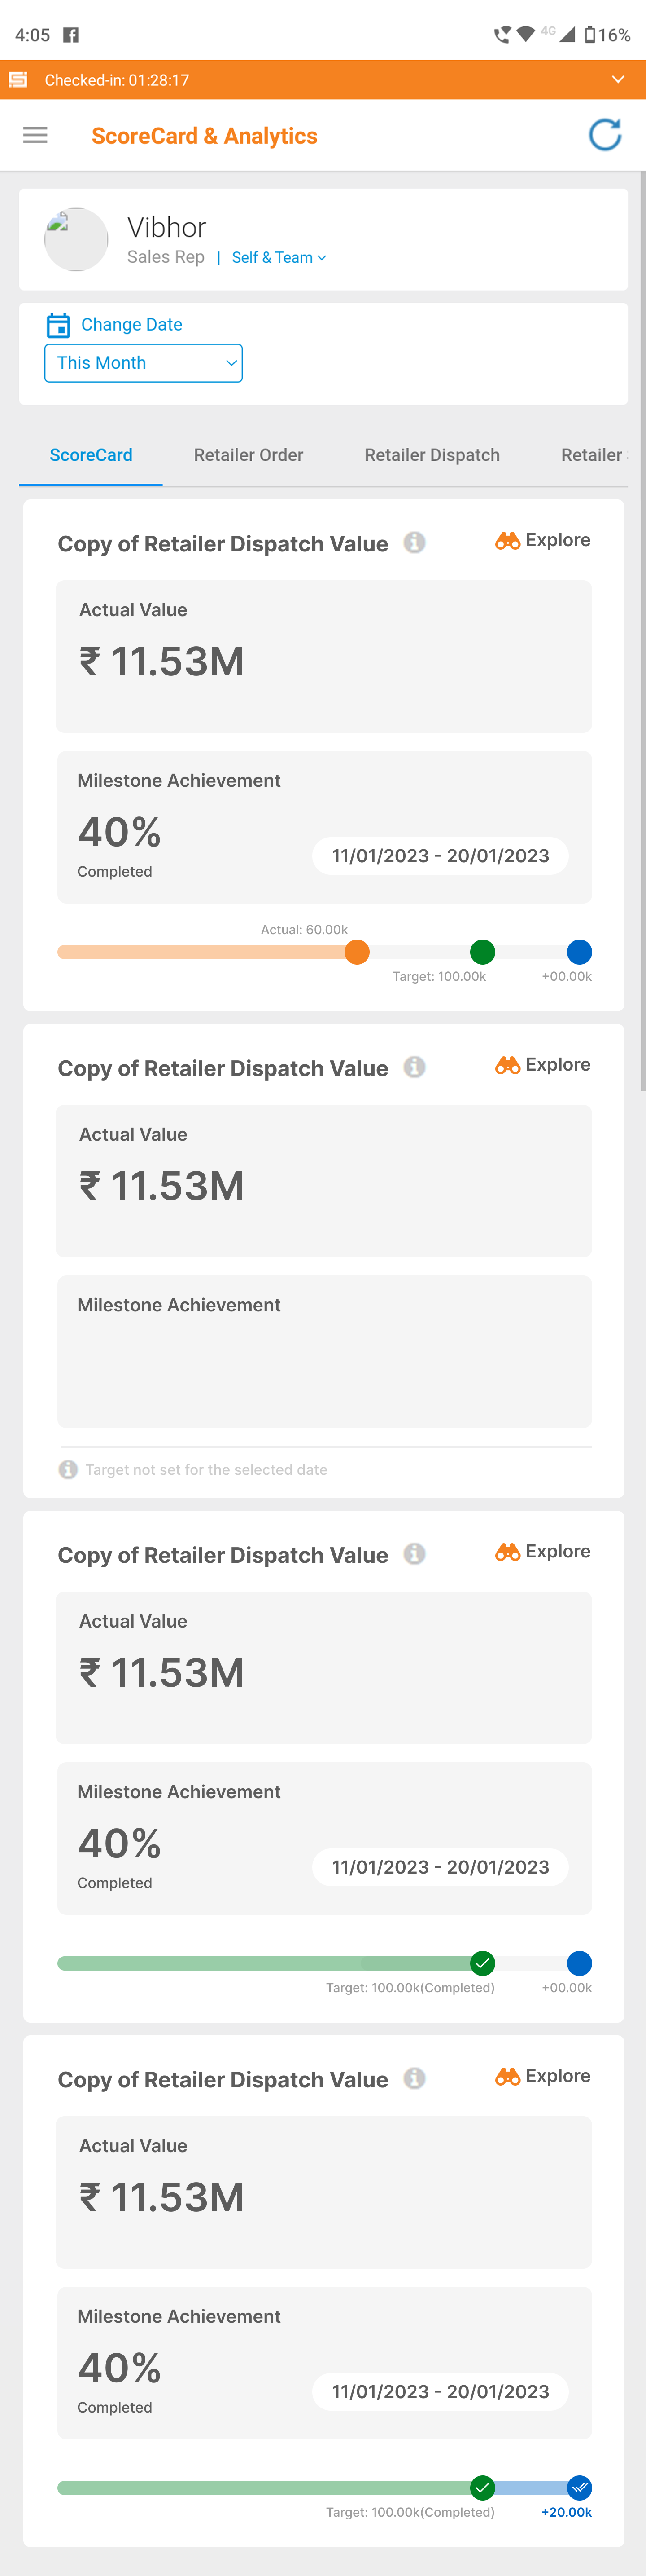Open the Self & Team selector

pos(279,257)
